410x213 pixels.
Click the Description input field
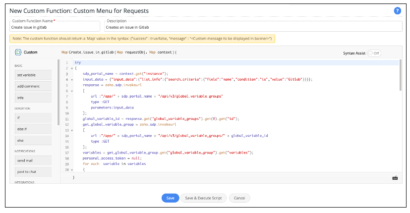[253, 27]
